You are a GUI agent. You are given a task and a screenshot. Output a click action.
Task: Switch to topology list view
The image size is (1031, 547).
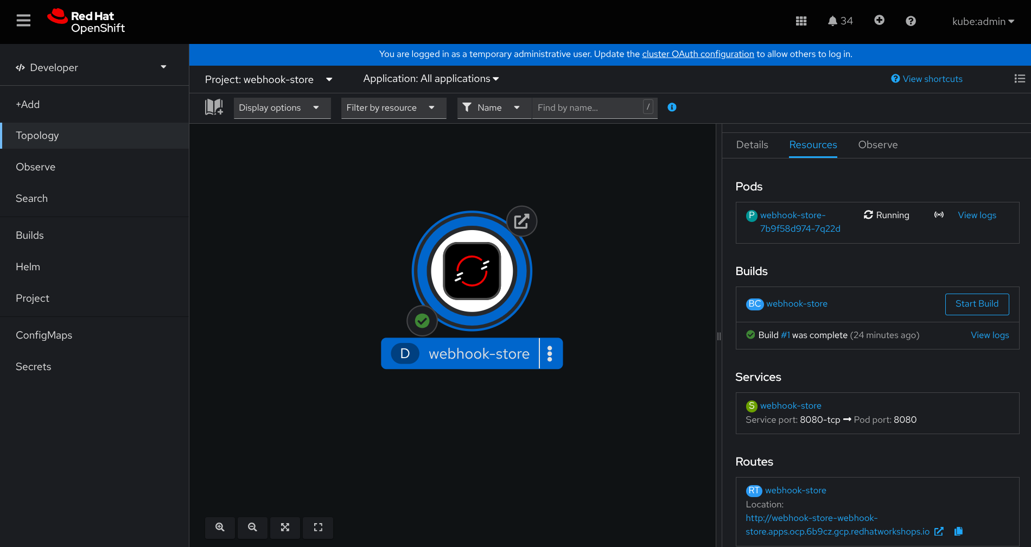coord(1020,79)
